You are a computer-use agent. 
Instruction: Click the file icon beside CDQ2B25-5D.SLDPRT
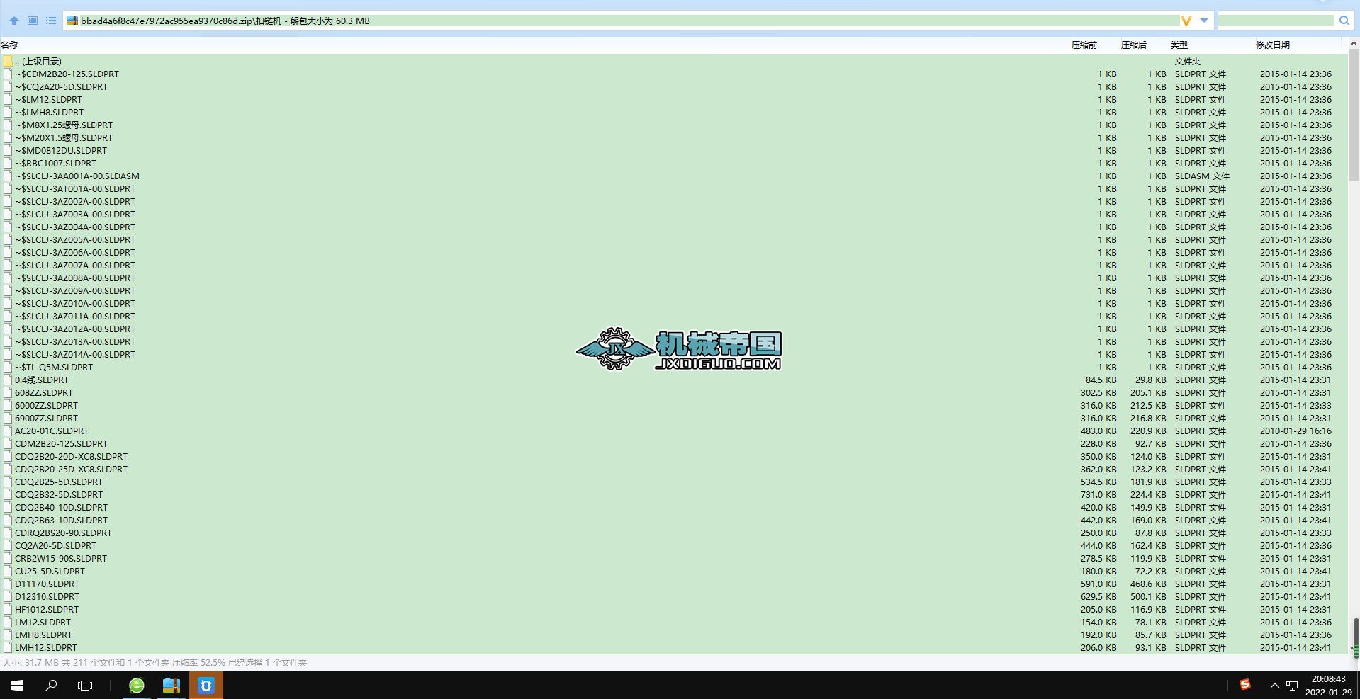[8, 482]
